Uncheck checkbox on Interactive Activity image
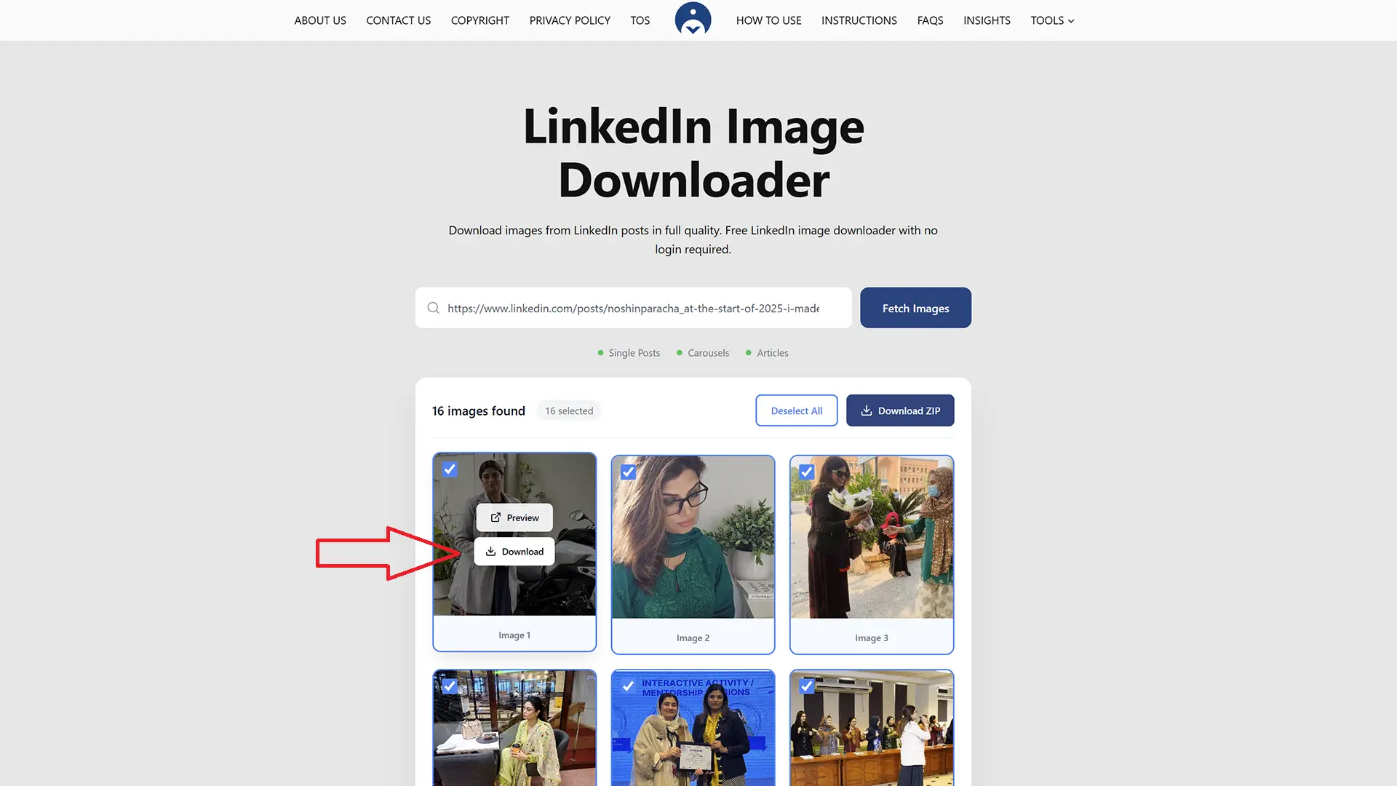Viewport: 1397px width, 786px height. (629, 686)
